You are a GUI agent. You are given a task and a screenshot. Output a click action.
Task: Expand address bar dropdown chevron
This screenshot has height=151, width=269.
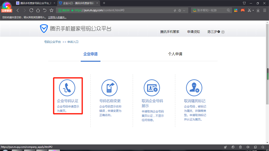coord(184,10)
